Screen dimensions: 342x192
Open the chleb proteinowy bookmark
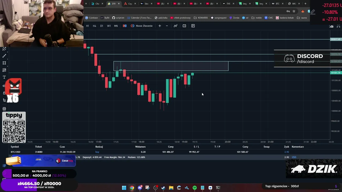click(x=180, y=18)
